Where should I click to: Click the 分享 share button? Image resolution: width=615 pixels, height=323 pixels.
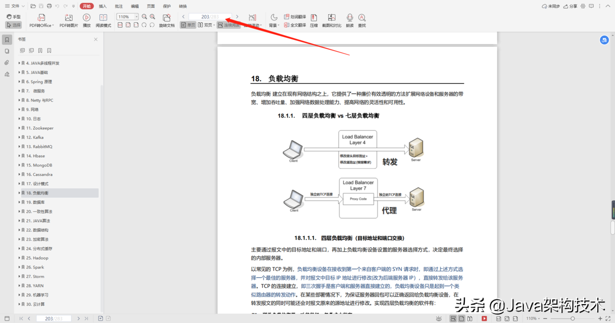tap(570, 6)
